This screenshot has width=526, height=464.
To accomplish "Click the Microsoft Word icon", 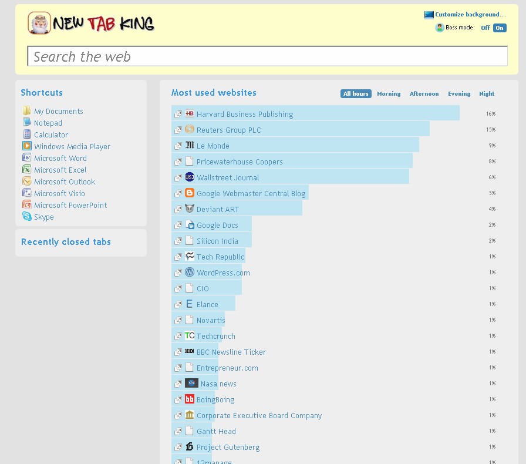I will click(x=26, y=158).
